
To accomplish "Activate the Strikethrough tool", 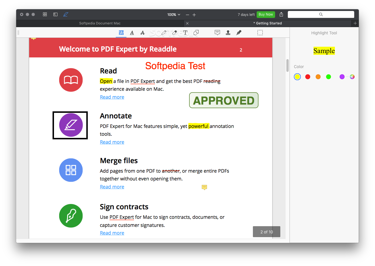I will 142,33.
